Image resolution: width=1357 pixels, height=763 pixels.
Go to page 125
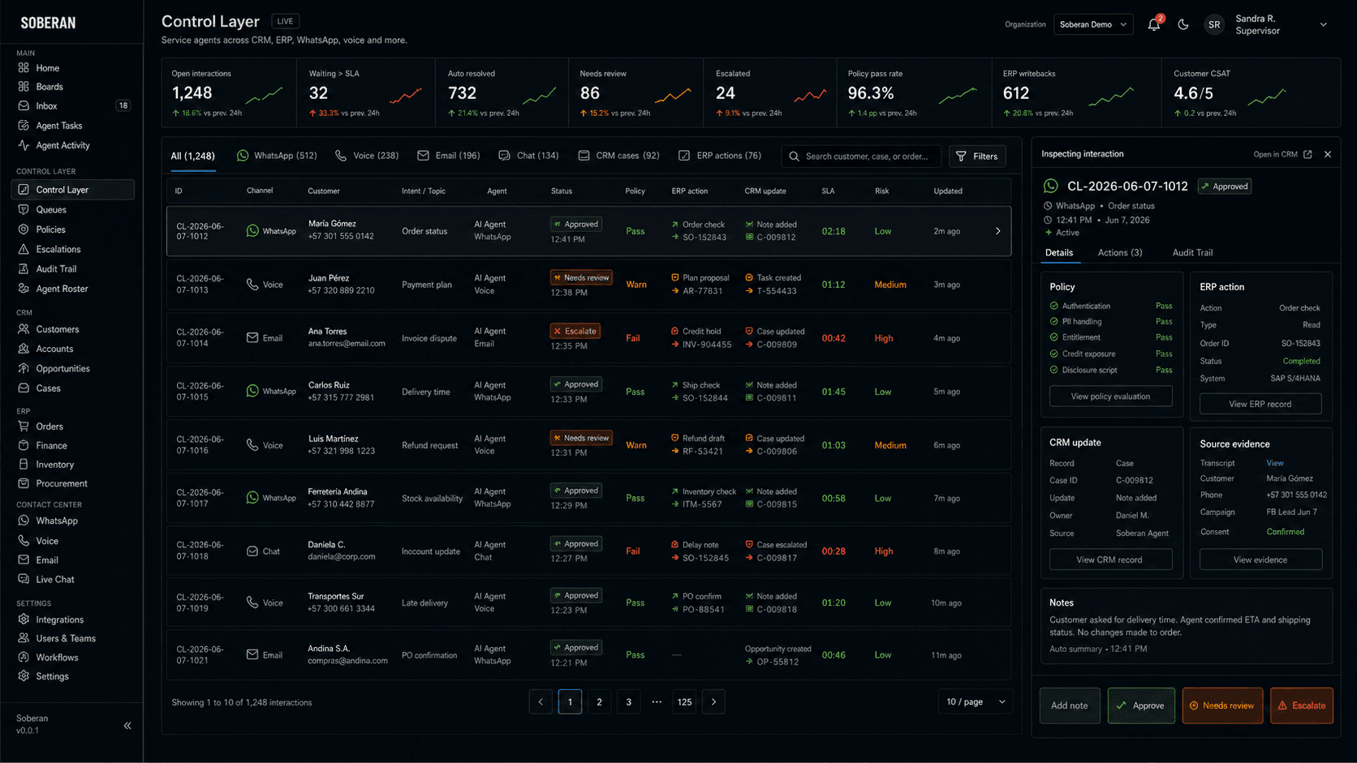pos(684,702)
